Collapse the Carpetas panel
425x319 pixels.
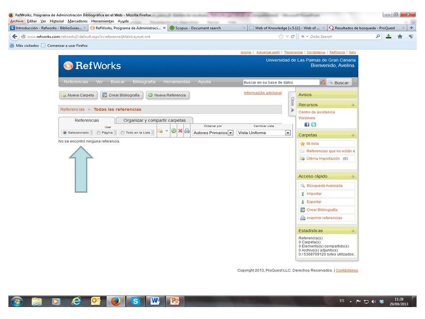(353, 135)
